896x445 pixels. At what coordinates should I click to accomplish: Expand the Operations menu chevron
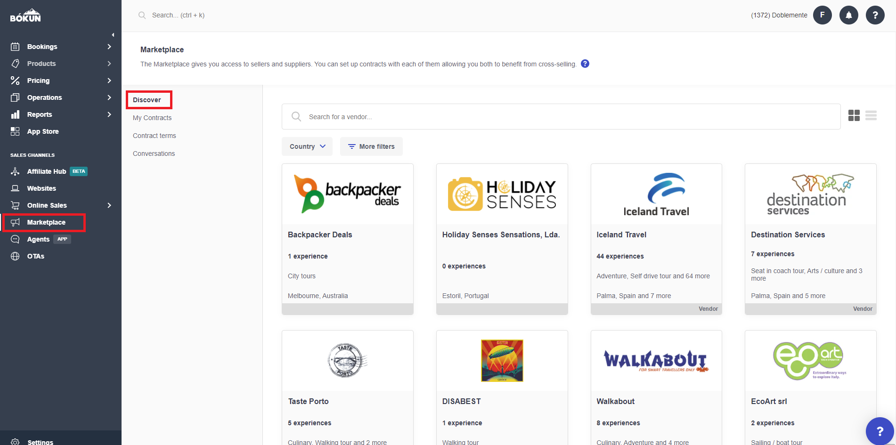109,97
